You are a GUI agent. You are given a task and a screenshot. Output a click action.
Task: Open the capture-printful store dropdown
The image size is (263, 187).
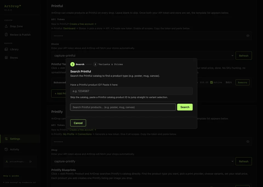pyautogui.click(x=143, y=56)
